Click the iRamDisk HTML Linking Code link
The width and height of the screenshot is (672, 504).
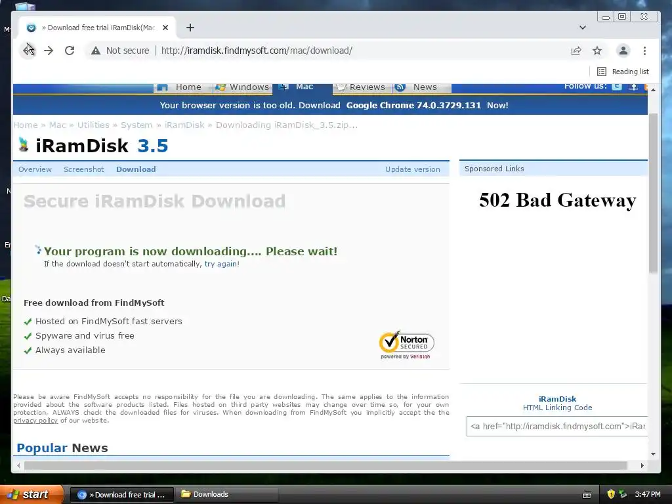[x=557, y=404]
